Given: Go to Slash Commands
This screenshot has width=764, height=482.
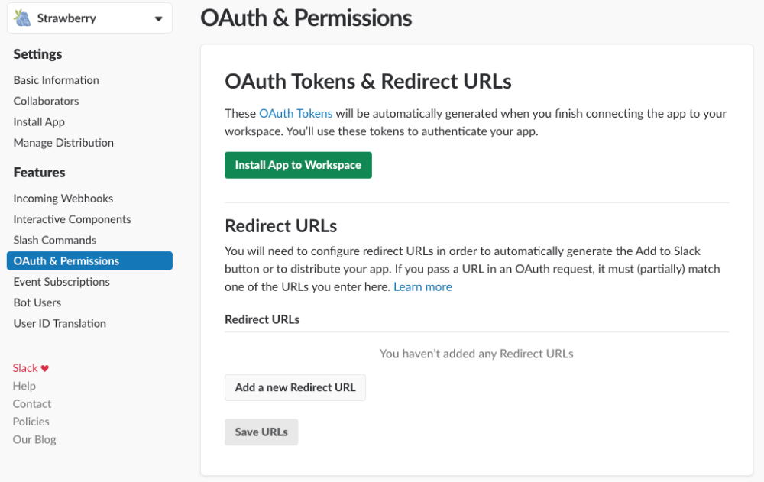Looking at the screenshot, I should [54, 240].
